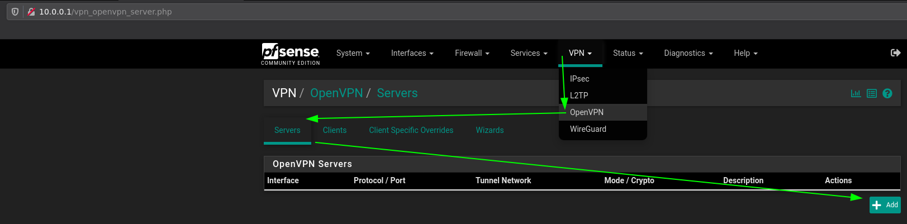Select L2TP from VPN menu
The width and height of the screenshot is (907, 224).
pyautogui.click(x=603, y=96)
